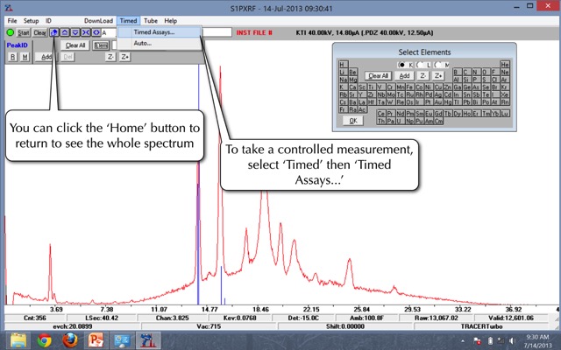Click the horizontal expand arrows toolbar button

[x=94, y=32]
